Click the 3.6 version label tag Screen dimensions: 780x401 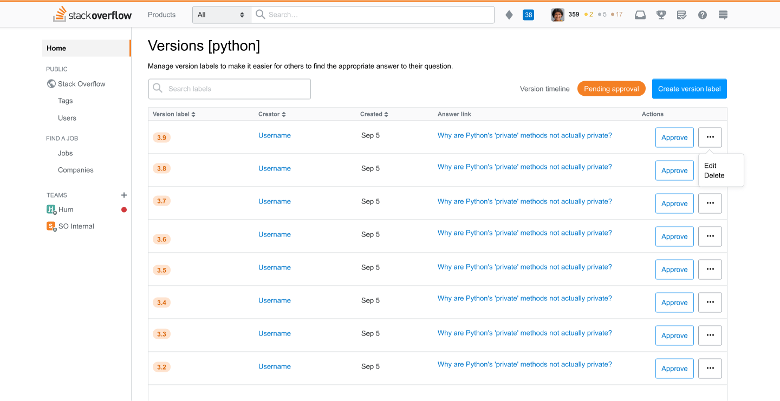161,239
